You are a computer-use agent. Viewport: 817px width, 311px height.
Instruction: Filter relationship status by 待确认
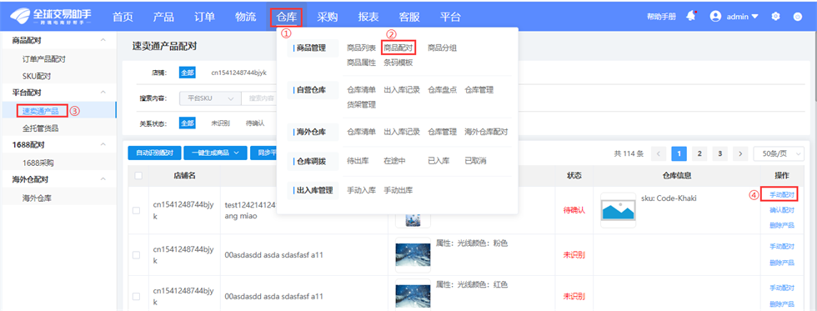pos(255,123)
